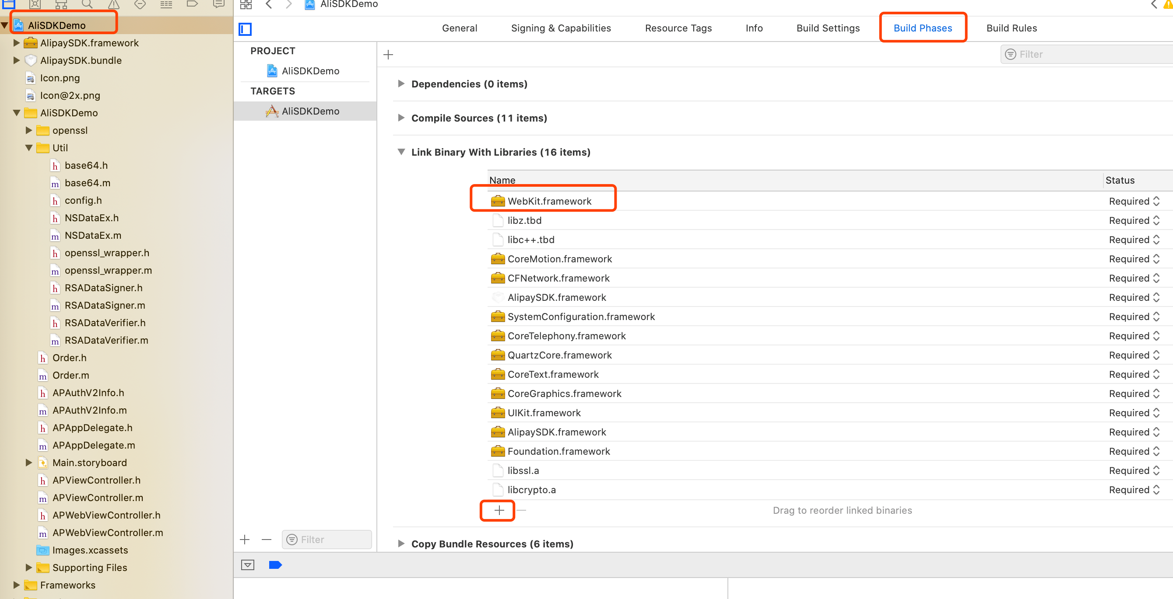The height and width of the screenshot is (599, 1173).
Task: Click the blue breakpoint toggle in debug bar
Action: tap(275, 565)
